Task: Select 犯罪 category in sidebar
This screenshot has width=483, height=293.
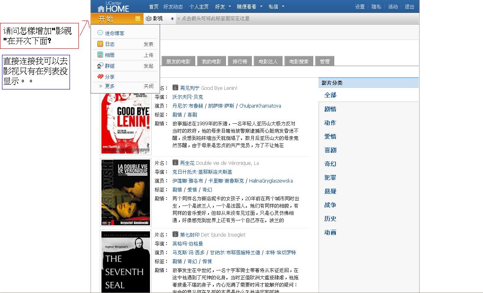Action: click(330, 177)
